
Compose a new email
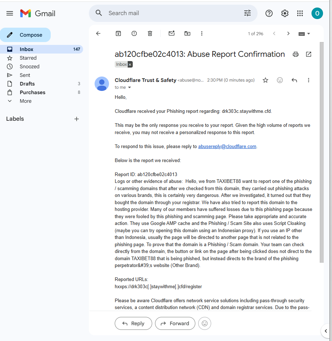[25, 35]
